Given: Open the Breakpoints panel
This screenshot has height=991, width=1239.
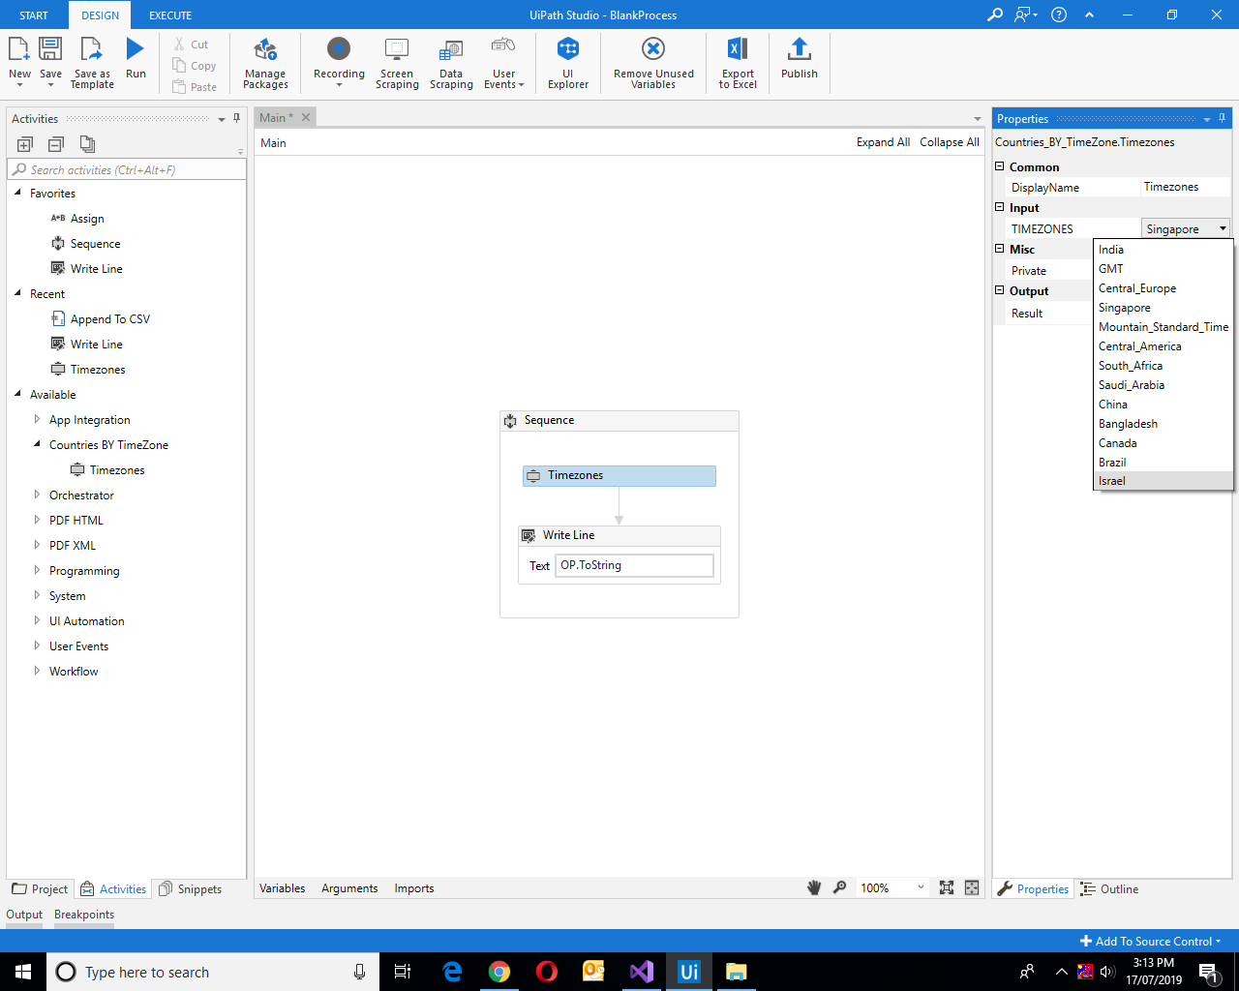Looking at the screenshot, I should 84,915.
